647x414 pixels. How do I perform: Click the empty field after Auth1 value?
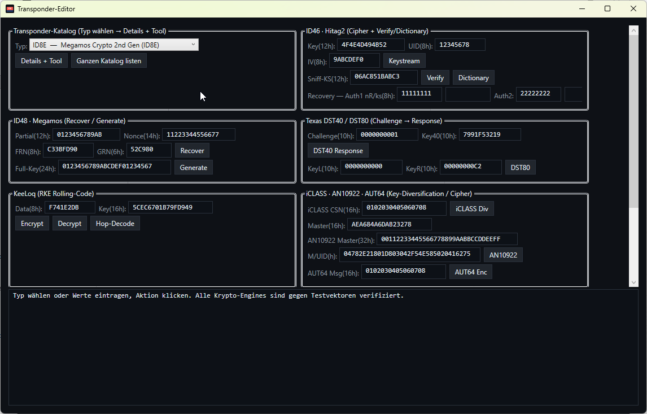click(468, 94)
